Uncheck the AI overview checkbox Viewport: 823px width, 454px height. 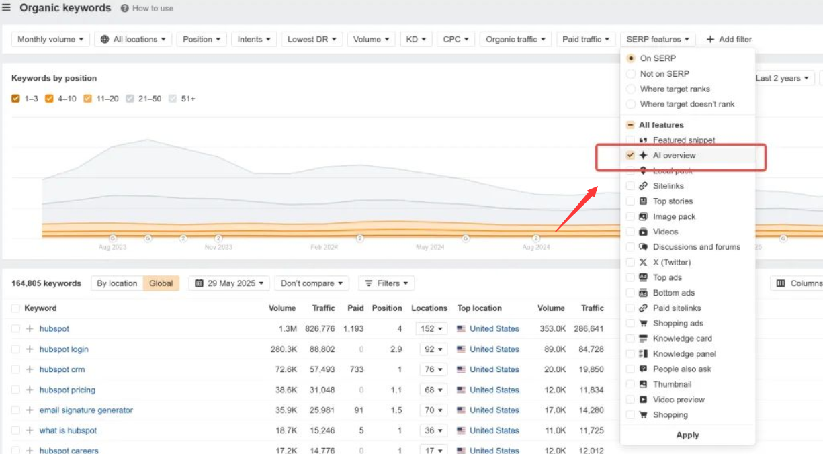(x=630, y=155)
